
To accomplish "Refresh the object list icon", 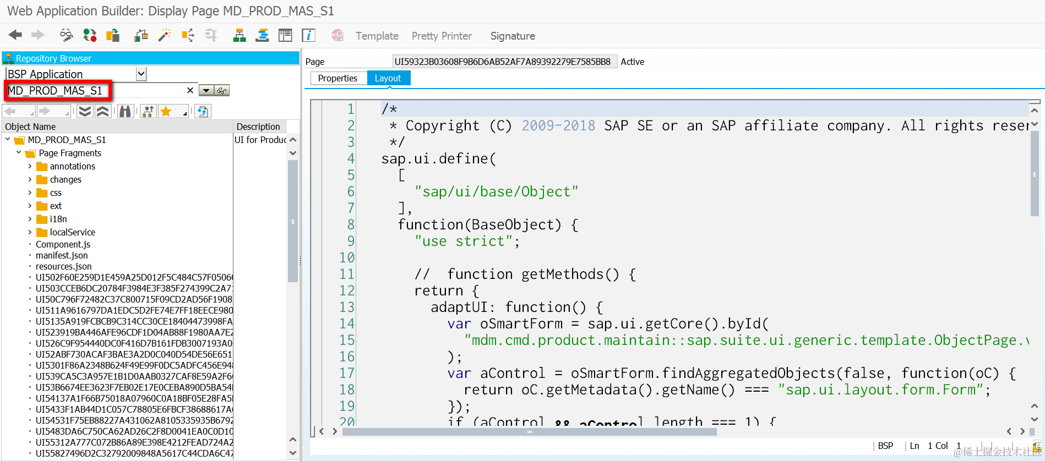I will pyautogui.click(x=203, y=112).
